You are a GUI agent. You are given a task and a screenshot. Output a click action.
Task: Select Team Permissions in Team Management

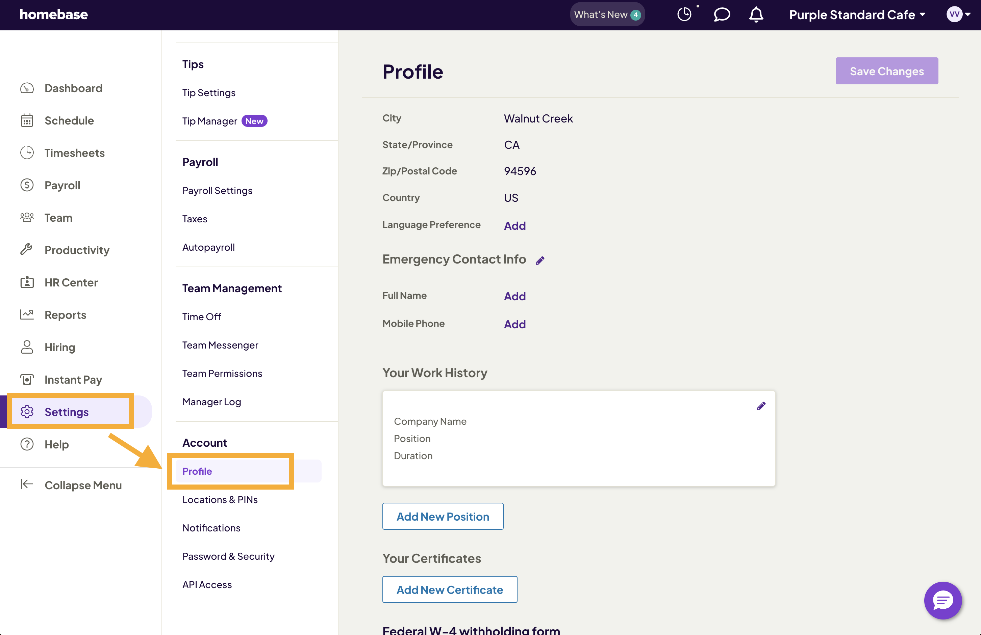coord(222,373)
